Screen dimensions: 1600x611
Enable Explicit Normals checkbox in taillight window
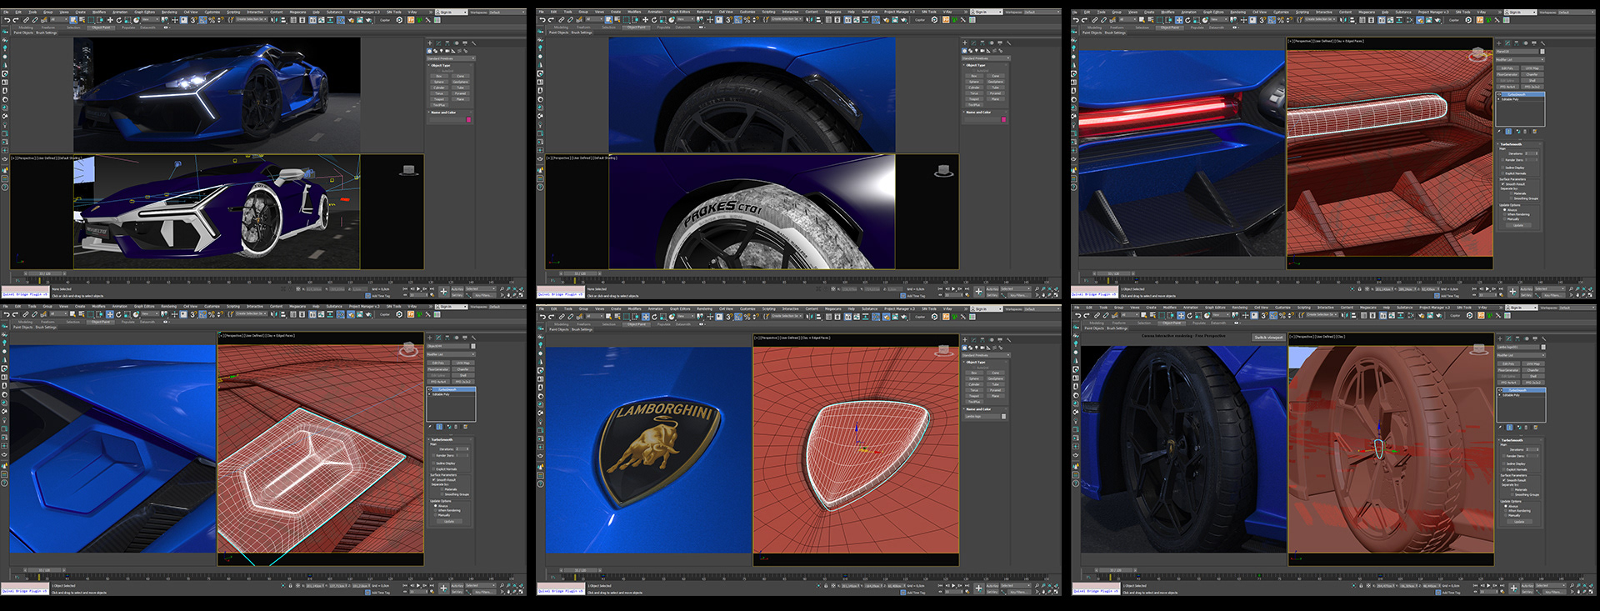coord(1502,173)
